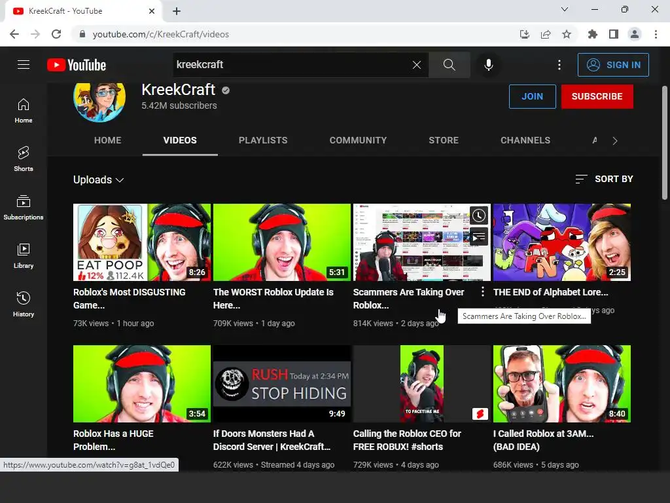The width and height of the screenshot is (670, 503).
Task: Open the Community tab
Action: pyautogui.click(x=358, y=140)
